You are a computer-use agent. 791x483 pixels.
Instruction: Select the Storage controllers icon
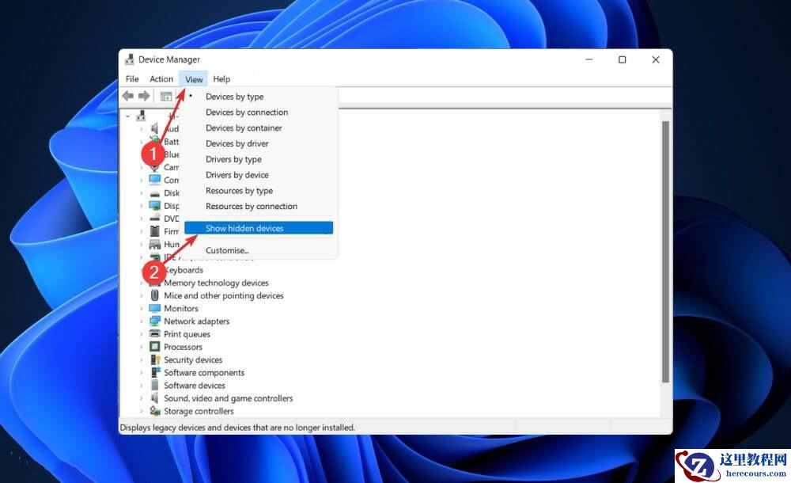tap(154, 411)
